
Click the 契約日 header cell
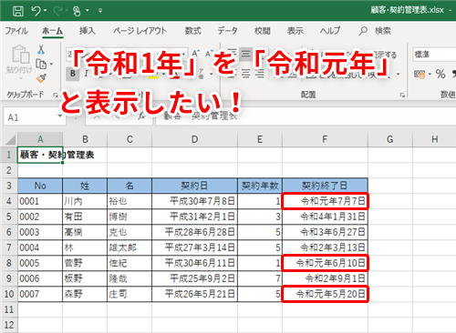(194, 186)
